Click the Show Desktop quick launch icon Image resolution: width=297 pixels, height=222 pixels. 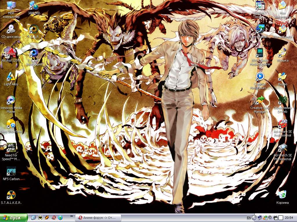point(34,218)
